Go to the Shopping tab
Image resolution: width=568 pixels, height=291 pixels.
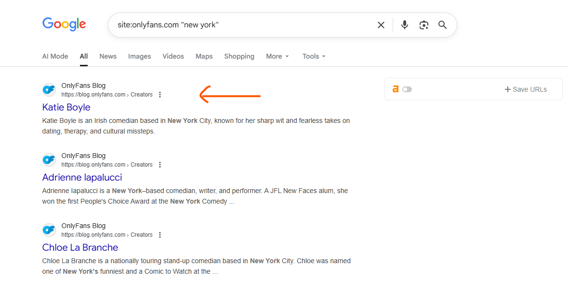tap(239, 56)
